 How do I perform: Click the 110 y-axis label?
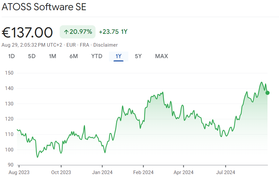coord(9,134)
